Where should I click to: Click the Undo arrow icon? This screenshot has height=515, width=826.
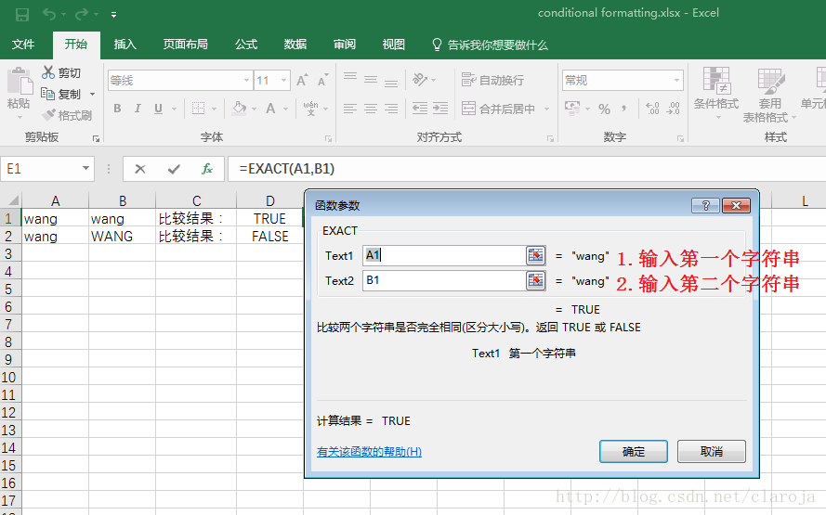pyautogui.click(x=49, y=14)
